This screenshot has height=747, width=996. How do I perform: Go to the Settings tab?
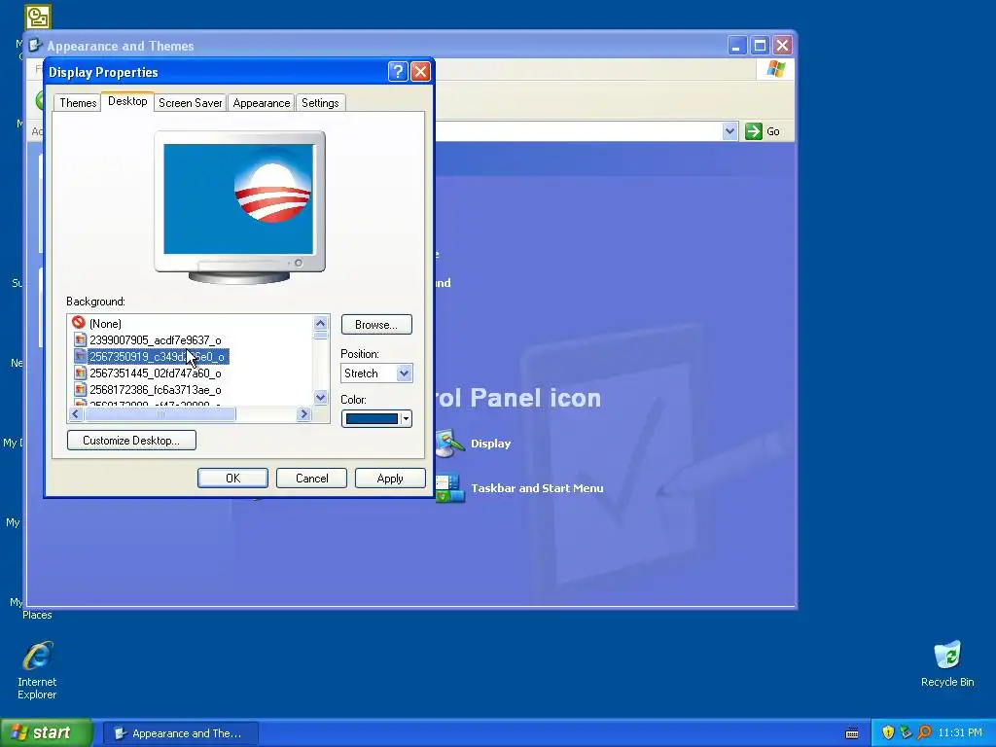click(x=320, y=103)
